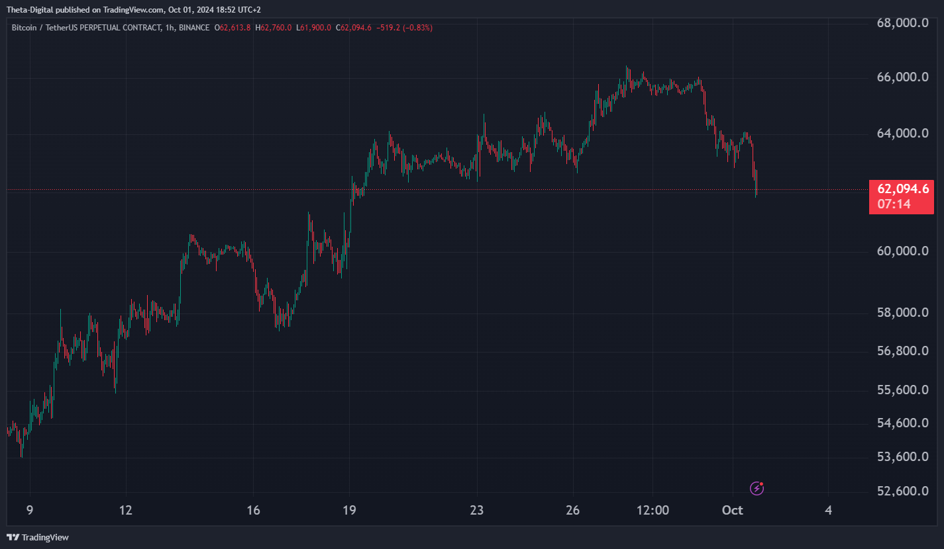Image resolution: width=944 pixels, height=549 pixels.
Task: Click date label 9 on time axis
Action: point(29,510)
